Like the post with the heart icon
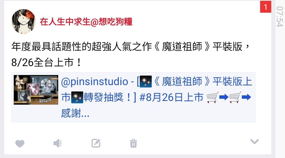The height and width of the screenshot is (158, 285). pyautogui.click(x=20, y=144)
